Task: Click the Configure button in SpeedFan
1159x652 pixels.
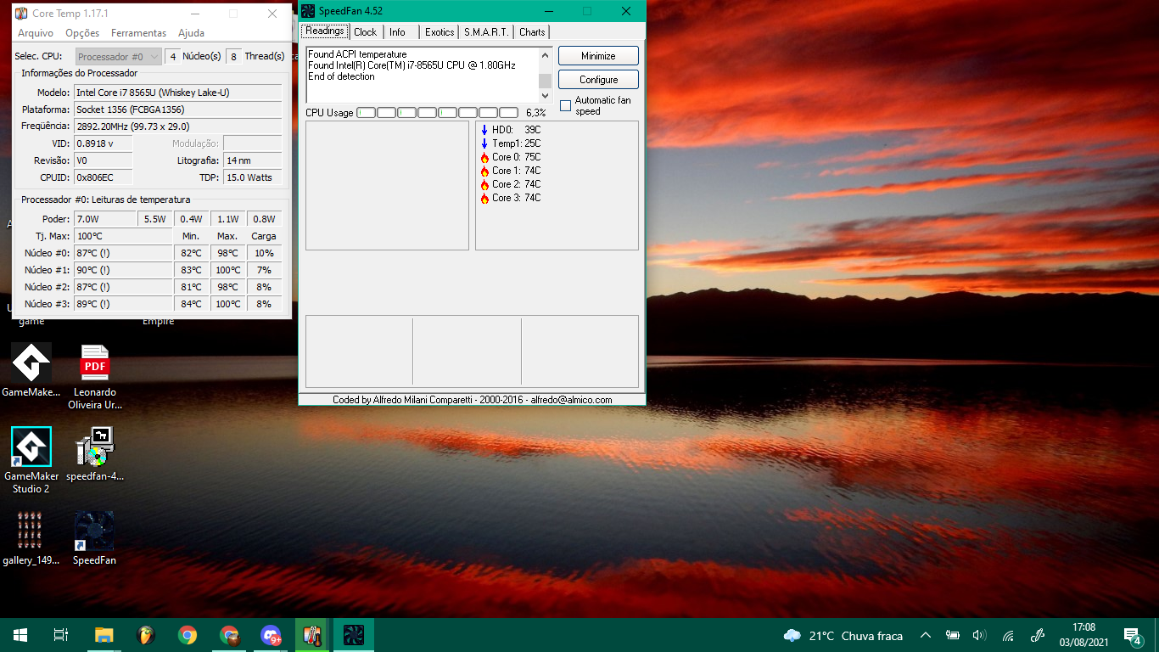Action: tap(598, 80)
